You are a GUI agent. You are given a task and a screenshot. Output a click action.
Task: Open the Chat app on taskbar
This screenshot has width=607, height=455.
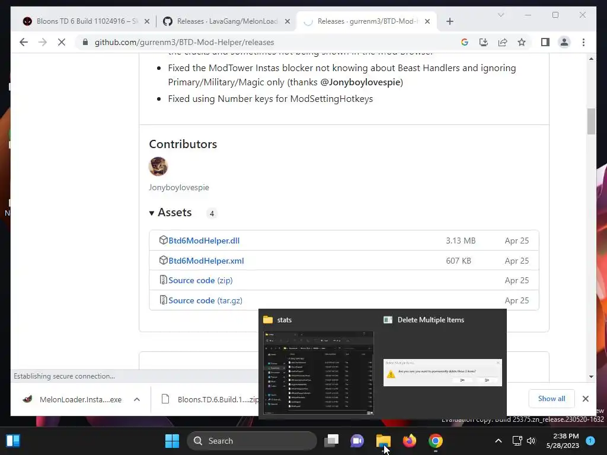357,441
